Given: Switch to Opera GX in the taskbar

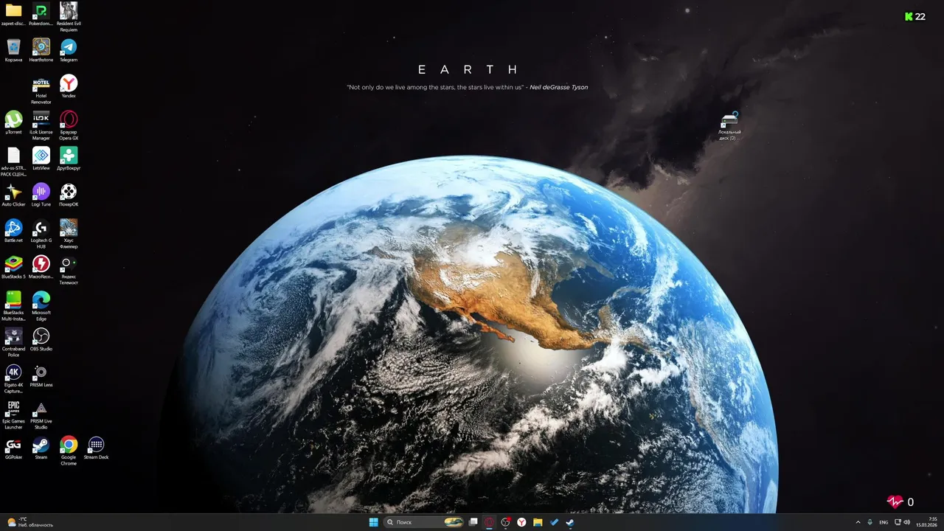Looking at the screenshot, I should pyautogui.click(x=489, y=522).
